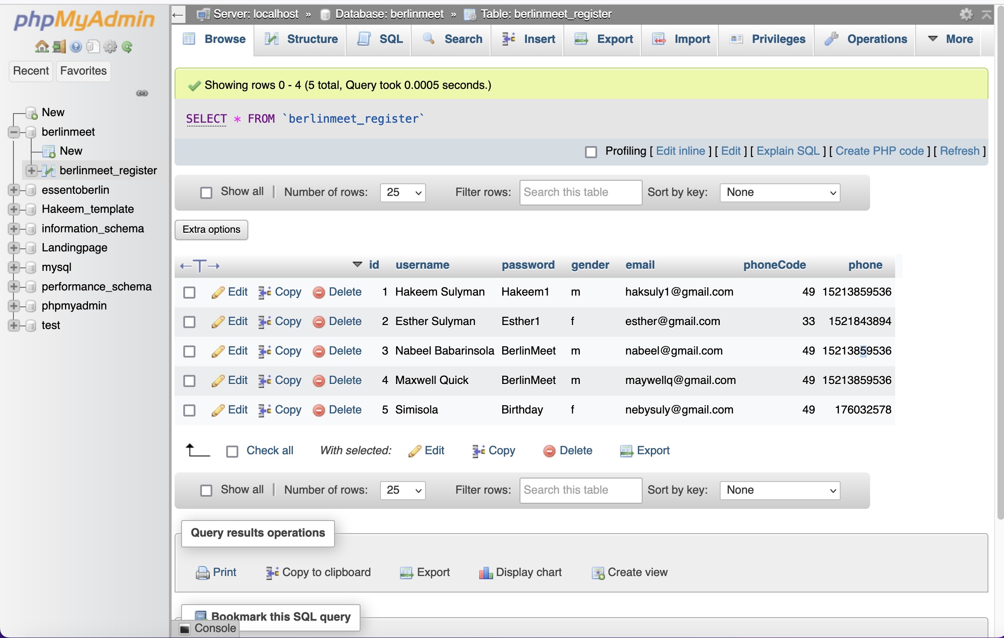This screenshot has height=638, width=1004.
Task: Click Delete icon for Simisola row
Action: click(318, 410)
